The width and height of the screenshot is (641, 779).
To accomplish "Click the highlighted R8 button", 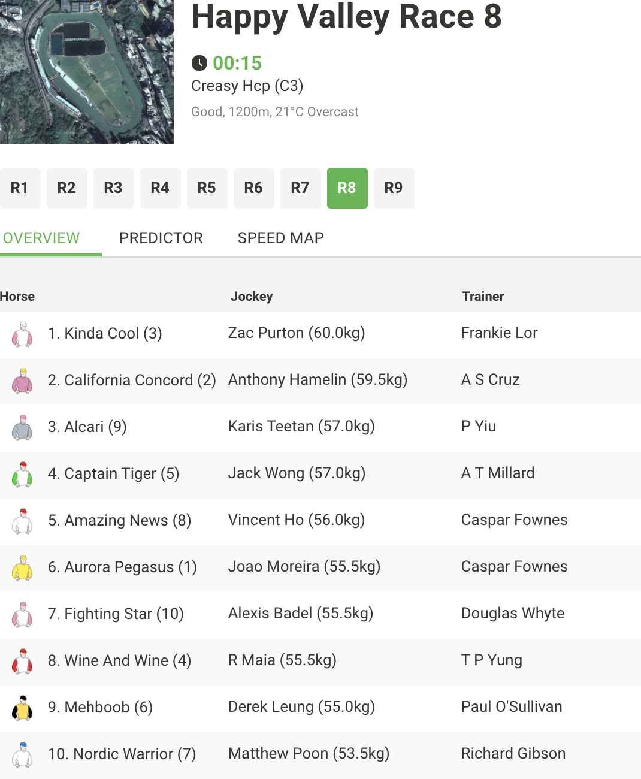I will coord(347,188).
